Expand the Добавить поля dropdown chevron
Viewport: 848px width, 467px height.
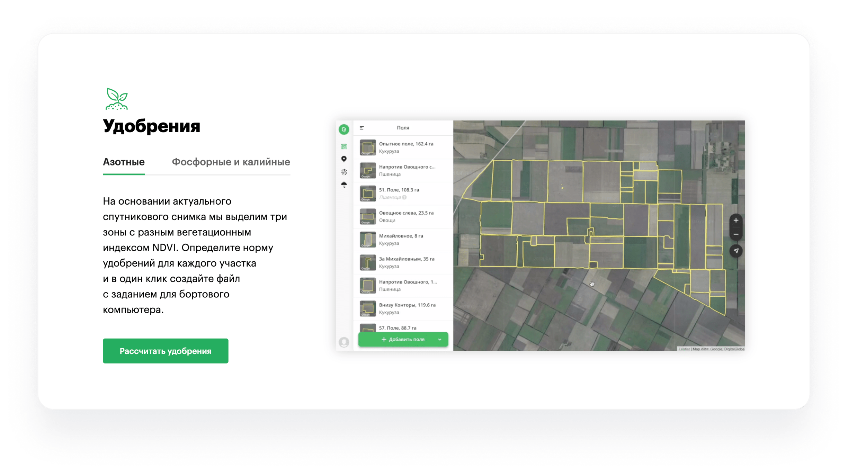[440, 339]
